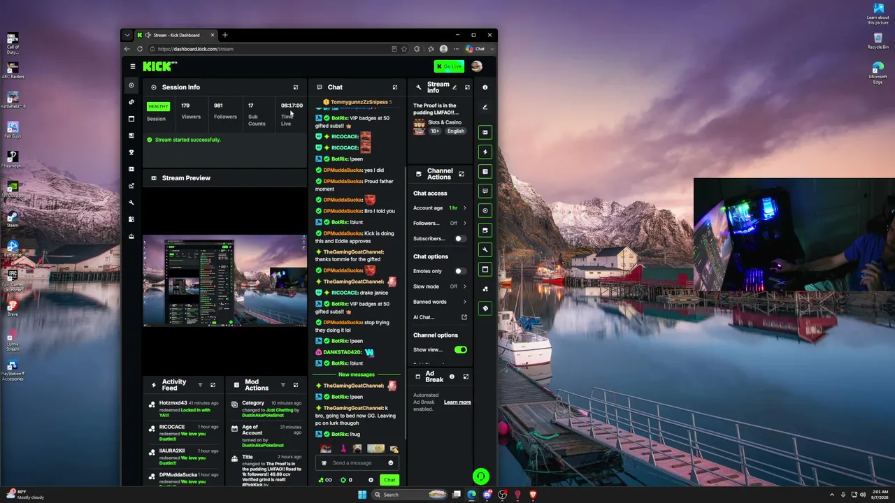
Task: Add this page to browser favorites
Action: pyautogui.click(x=404, y=49)
